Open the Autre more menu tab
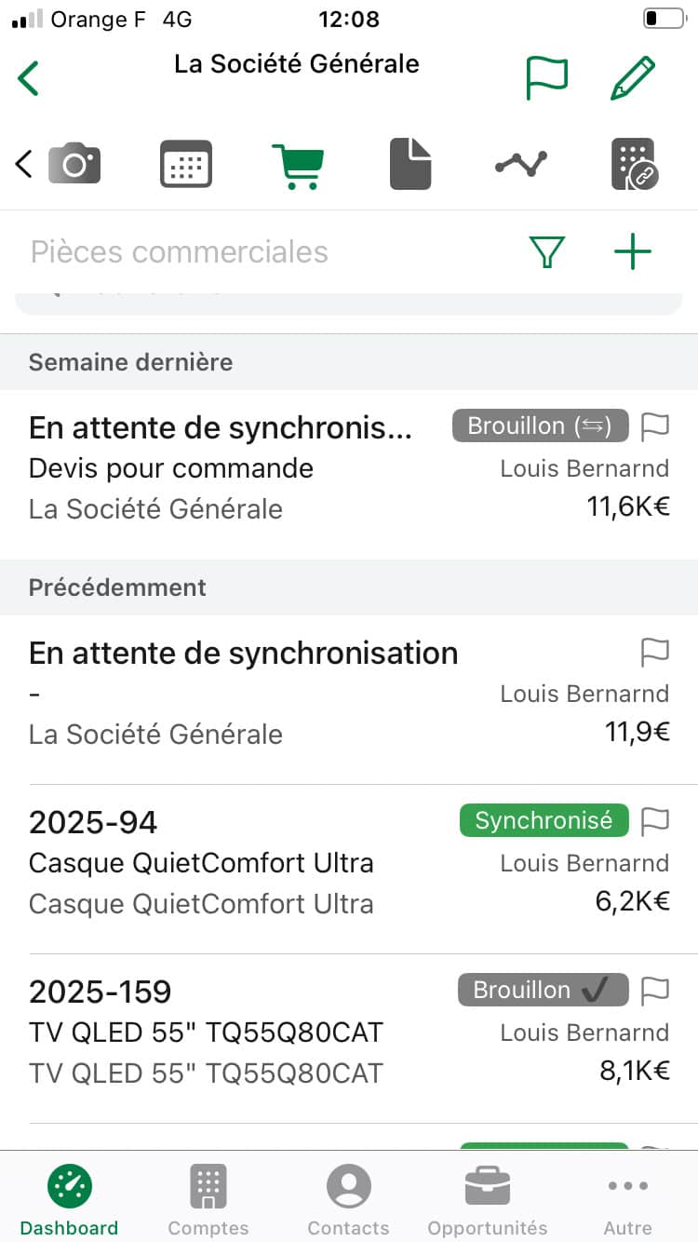This screenshot has height=1242, width=698. point(627,1199)
